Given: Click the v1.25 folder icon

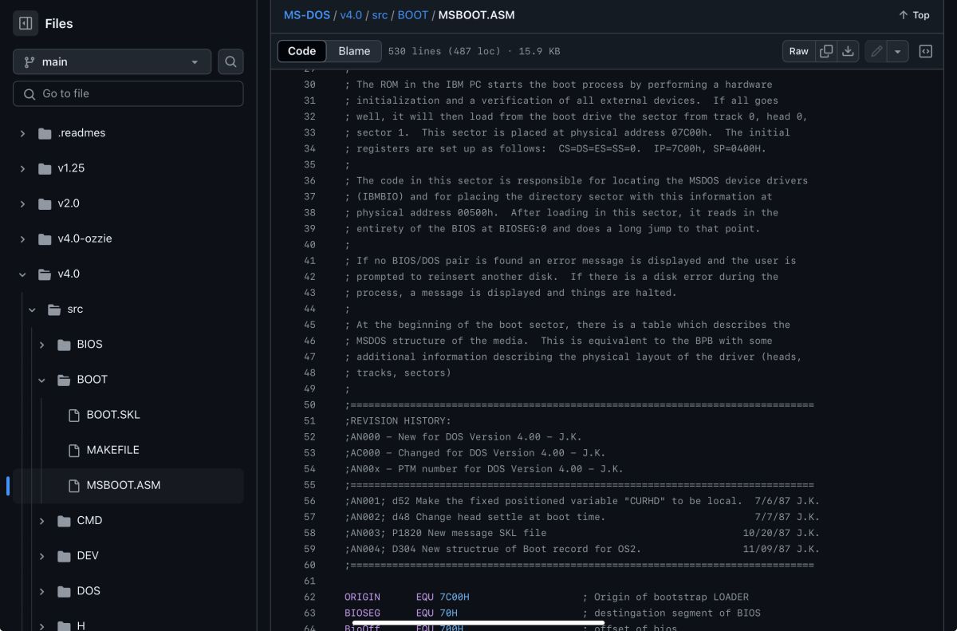Looking at the screenshot, I should pyautogui.click(x=45, y=168).
